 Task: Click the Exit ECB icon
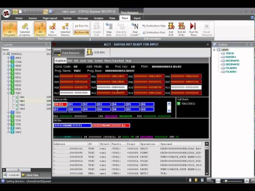(x=171, y=29)
